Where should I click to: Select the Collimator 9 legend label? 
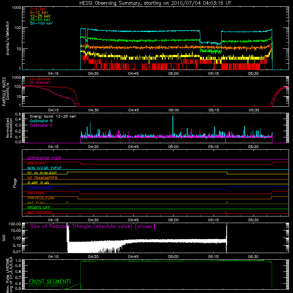[41, 125]
